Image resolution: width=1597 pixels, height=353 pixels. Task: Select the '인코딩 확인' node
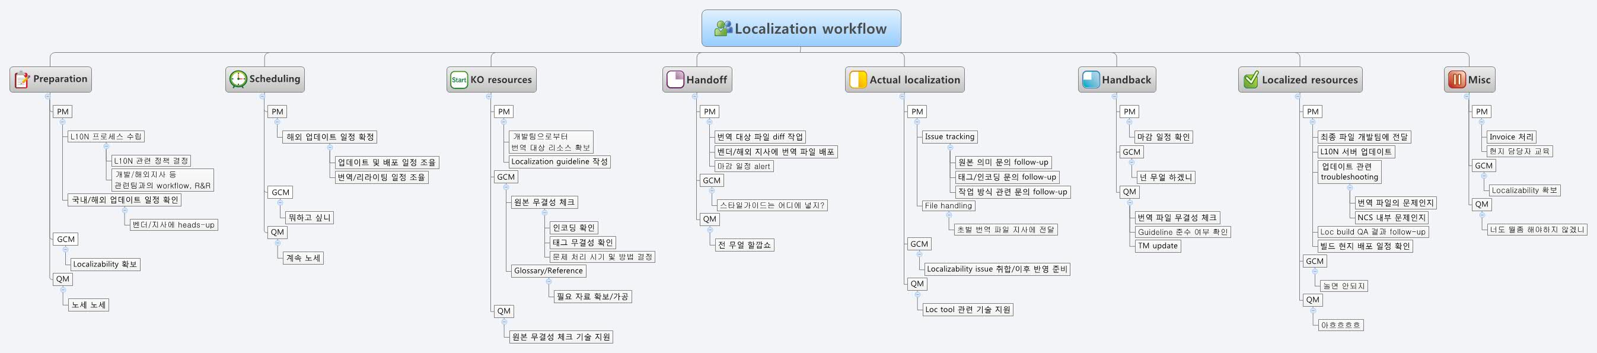pyautogui.click(x=574, y=228)
